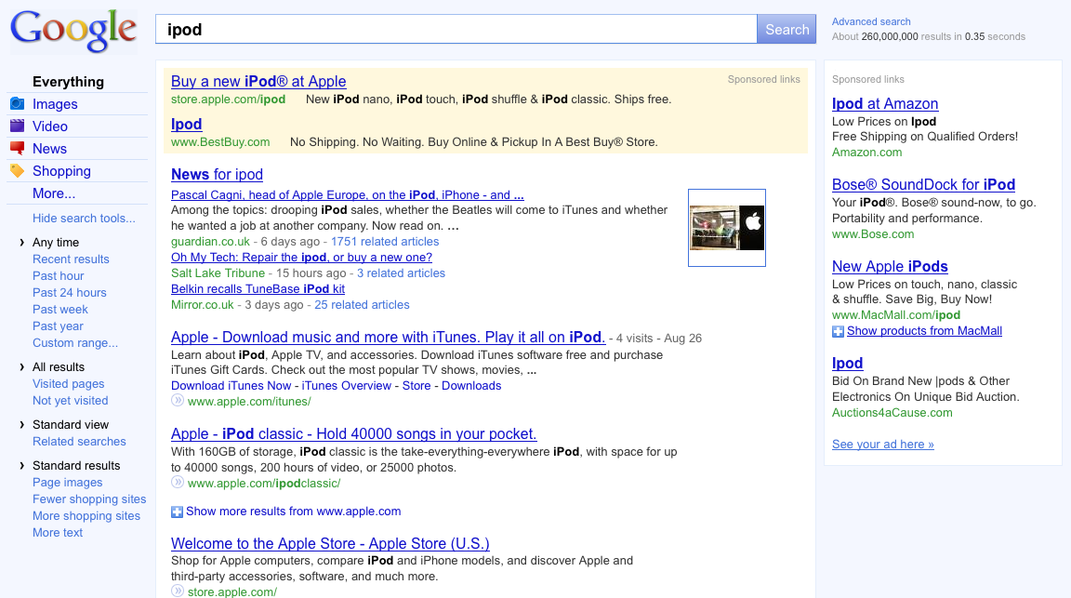1071x598 pixels.
Task: Open iTunes Overview sitelink
Action: (346, 385)
